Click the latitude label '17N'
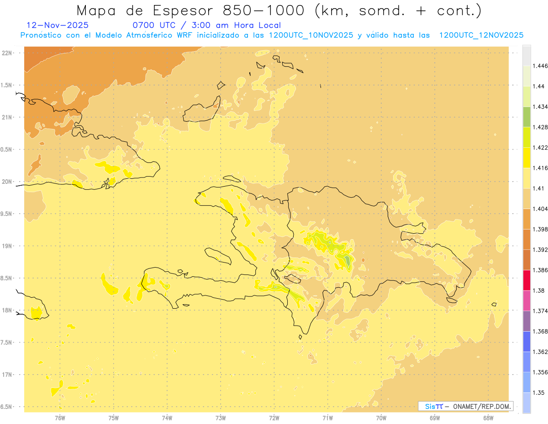548x424 pixels. (7, 375)
